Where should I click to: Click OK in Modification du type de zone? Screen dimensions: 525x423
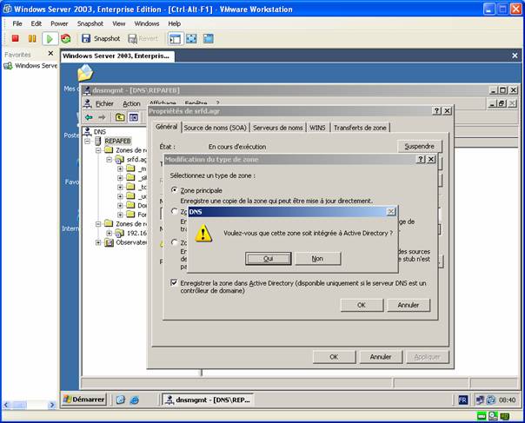(362, 305)
